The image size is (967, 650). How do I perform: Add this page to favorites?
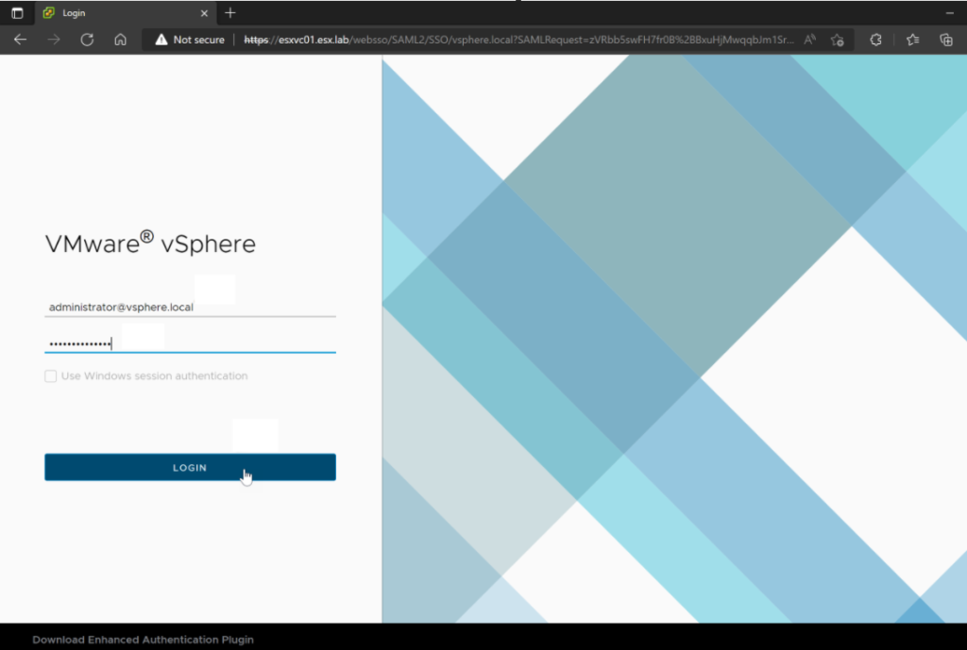click(x=837, y=40)
